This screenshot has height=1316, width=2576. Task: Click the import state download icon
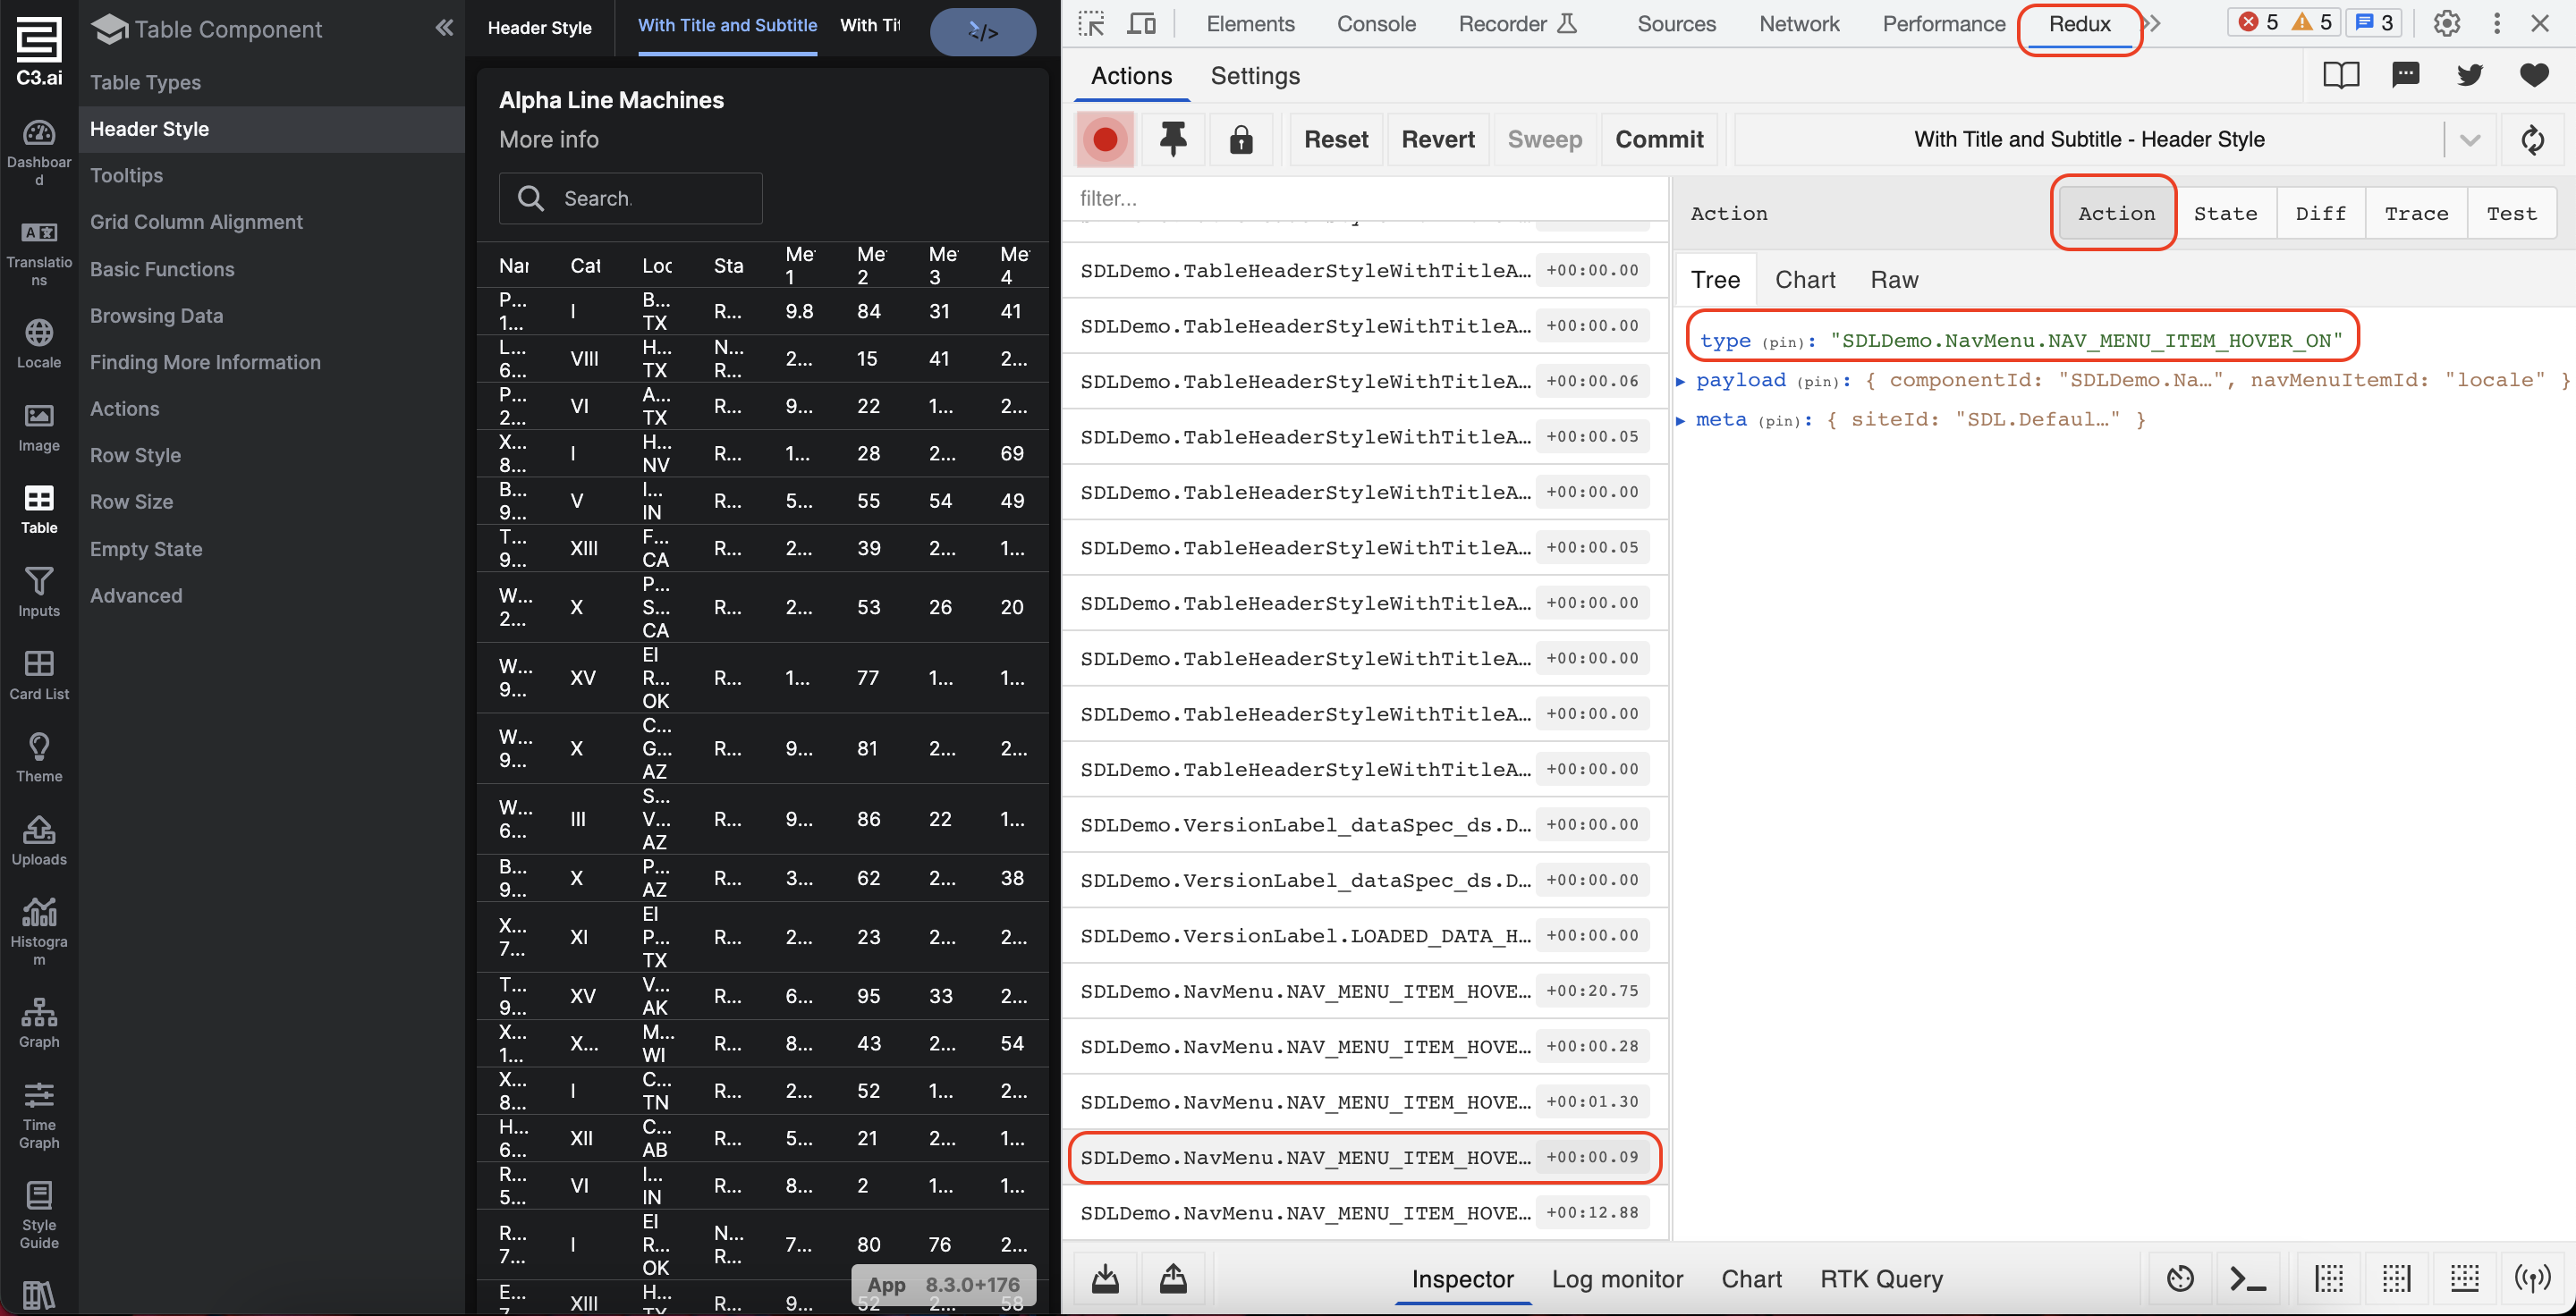click(x=1104, y=1278)
